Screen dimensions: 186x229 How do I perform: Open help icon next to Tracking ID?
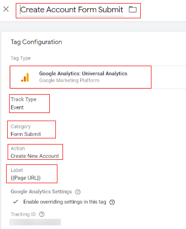(x=42, y=214)
